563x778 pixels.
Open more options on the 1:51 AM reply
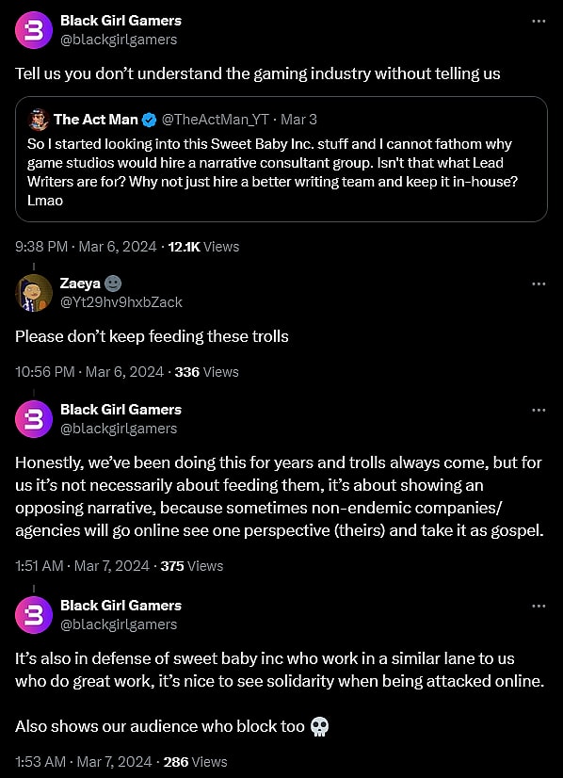coord(539,410)
